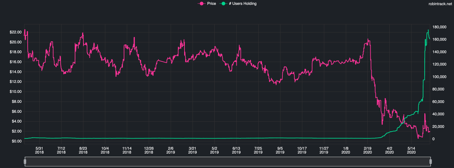This screenshot has height=168, width=454.
Task: Click the price line peak in August 2018
Action: click(83, 33)
